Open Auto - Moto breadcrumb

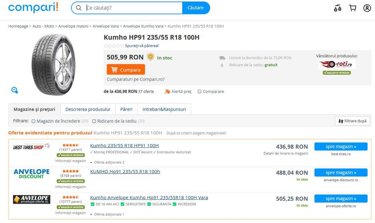click(43, 26)
